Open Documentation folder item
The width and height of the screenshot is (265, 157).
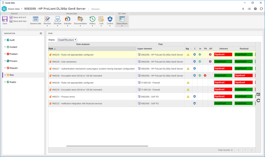80,21
